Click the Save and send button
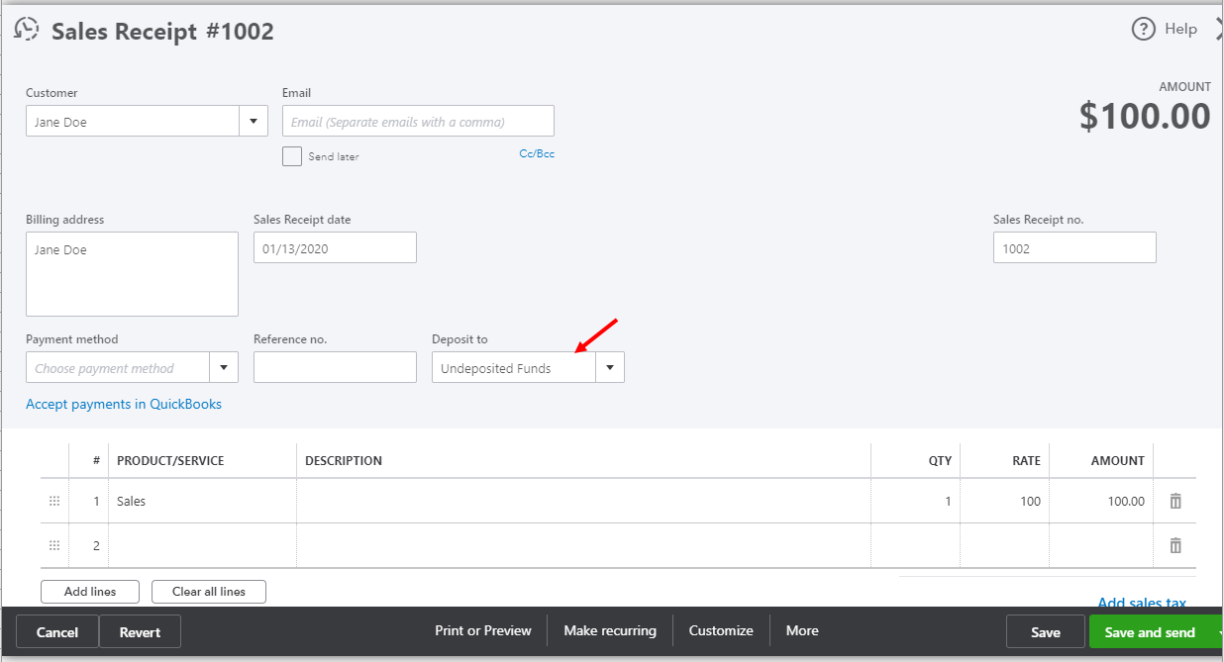 [x=1150, y=632]
